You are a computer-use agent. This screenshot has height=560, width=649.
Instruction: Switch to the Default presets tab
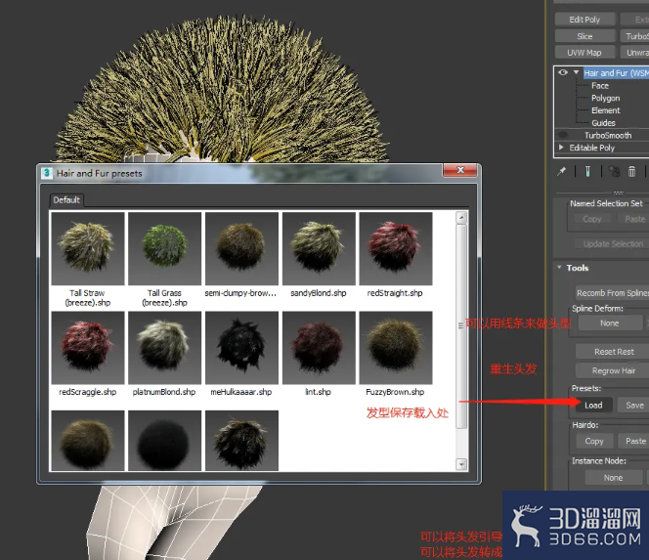(x=66, y=200)
